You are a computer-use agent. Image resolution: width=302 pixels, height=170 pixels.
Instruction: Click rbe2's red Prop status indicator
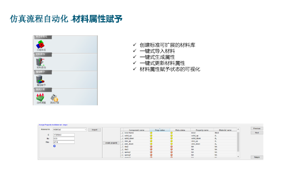(151, 147)
